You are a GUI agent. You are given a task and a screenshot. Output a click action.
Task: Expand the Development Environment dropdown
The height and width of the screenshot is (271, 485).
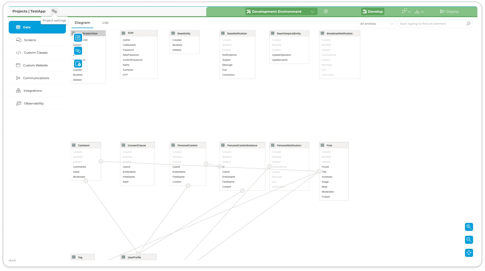click(312, 12)
